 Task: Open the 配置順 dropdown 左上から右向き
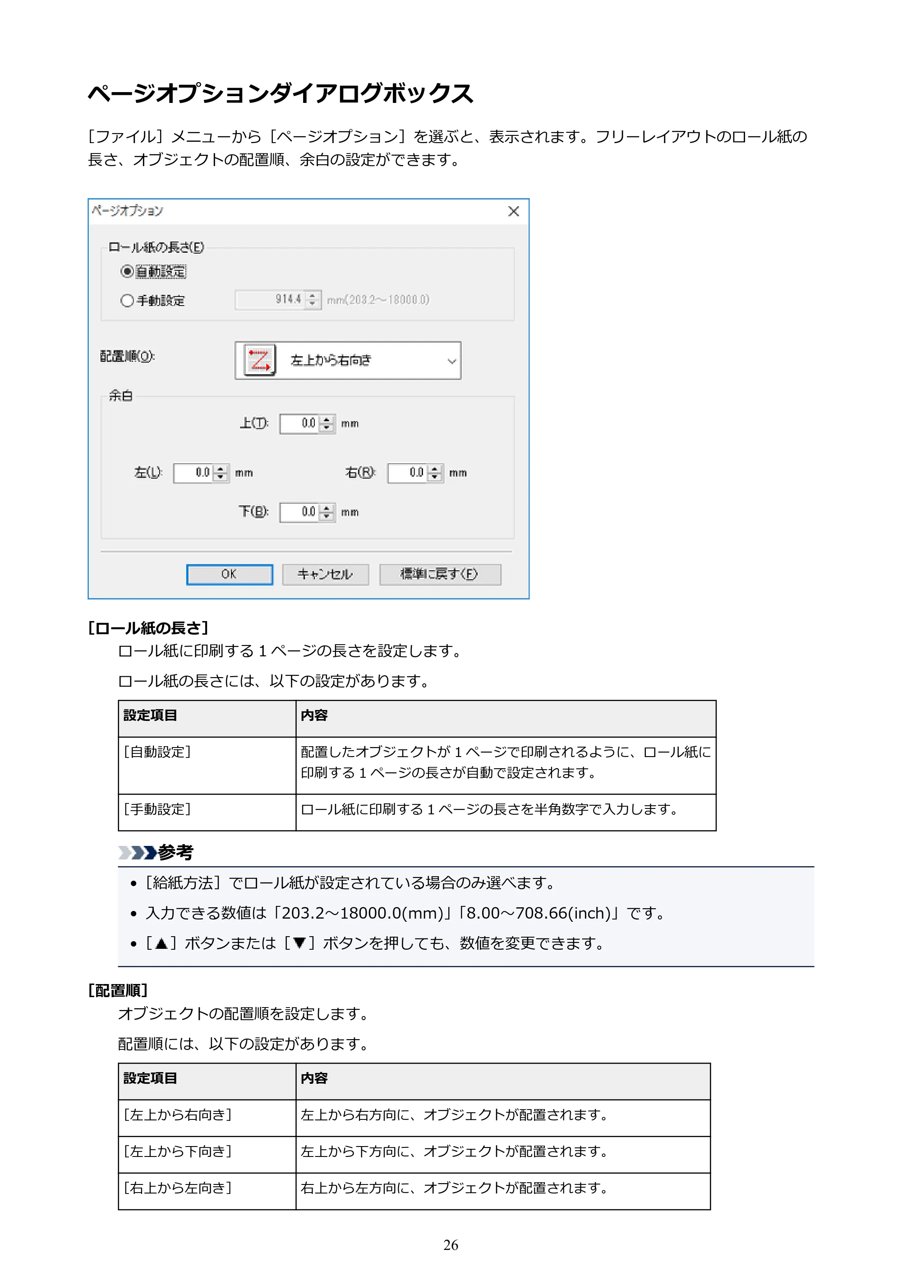click(348, 360)
